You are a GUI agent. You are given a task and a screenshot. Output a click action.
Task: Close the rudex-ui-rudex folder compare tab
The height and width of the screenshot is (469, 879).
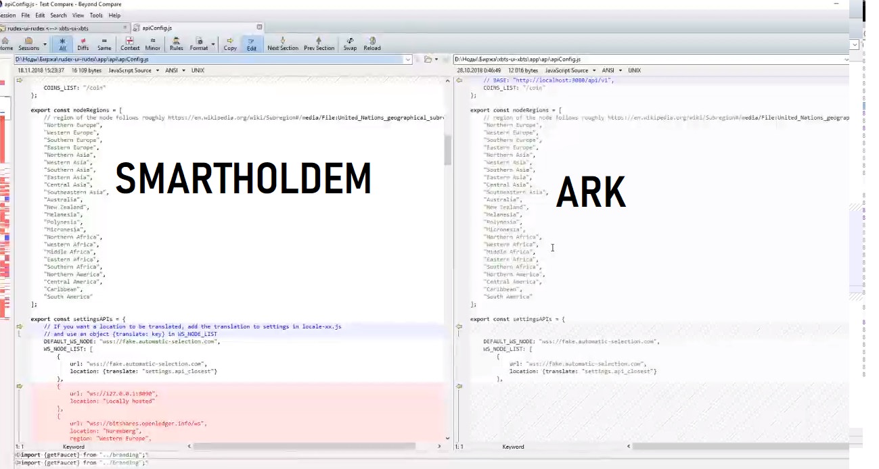[x=125, y=28]
